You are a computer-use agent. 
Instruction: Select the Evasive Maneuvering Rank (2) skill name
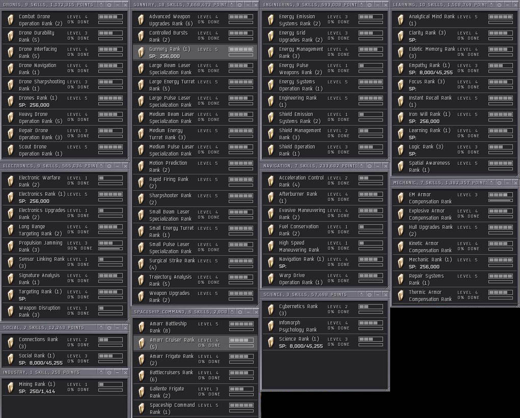tap(302, 214)
